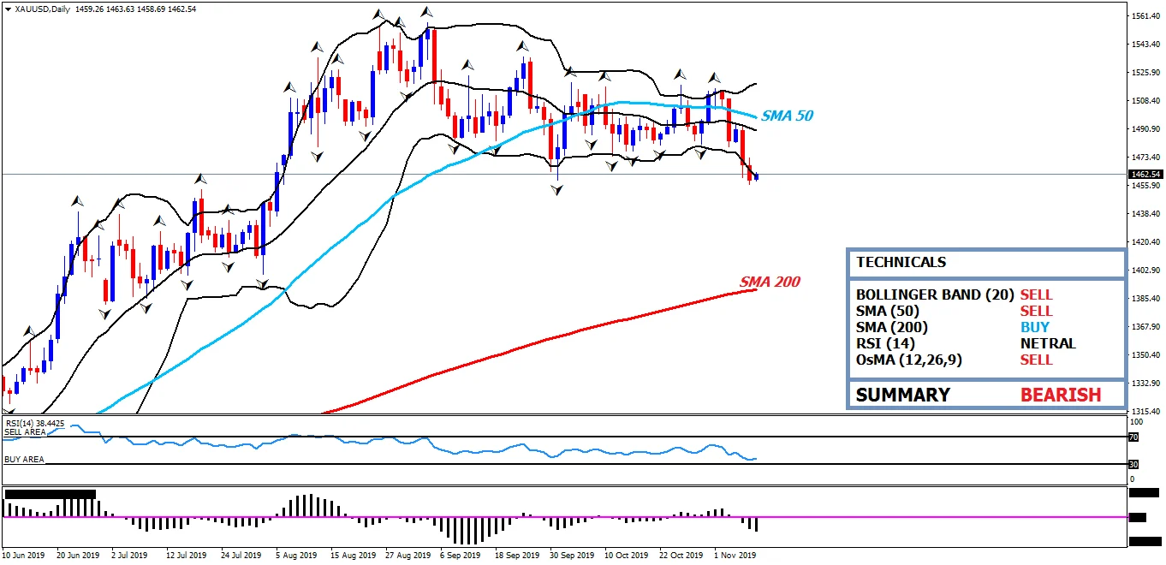
Task: Click the BUY AREA label in RSI pane
Action: tap(24, 460)
